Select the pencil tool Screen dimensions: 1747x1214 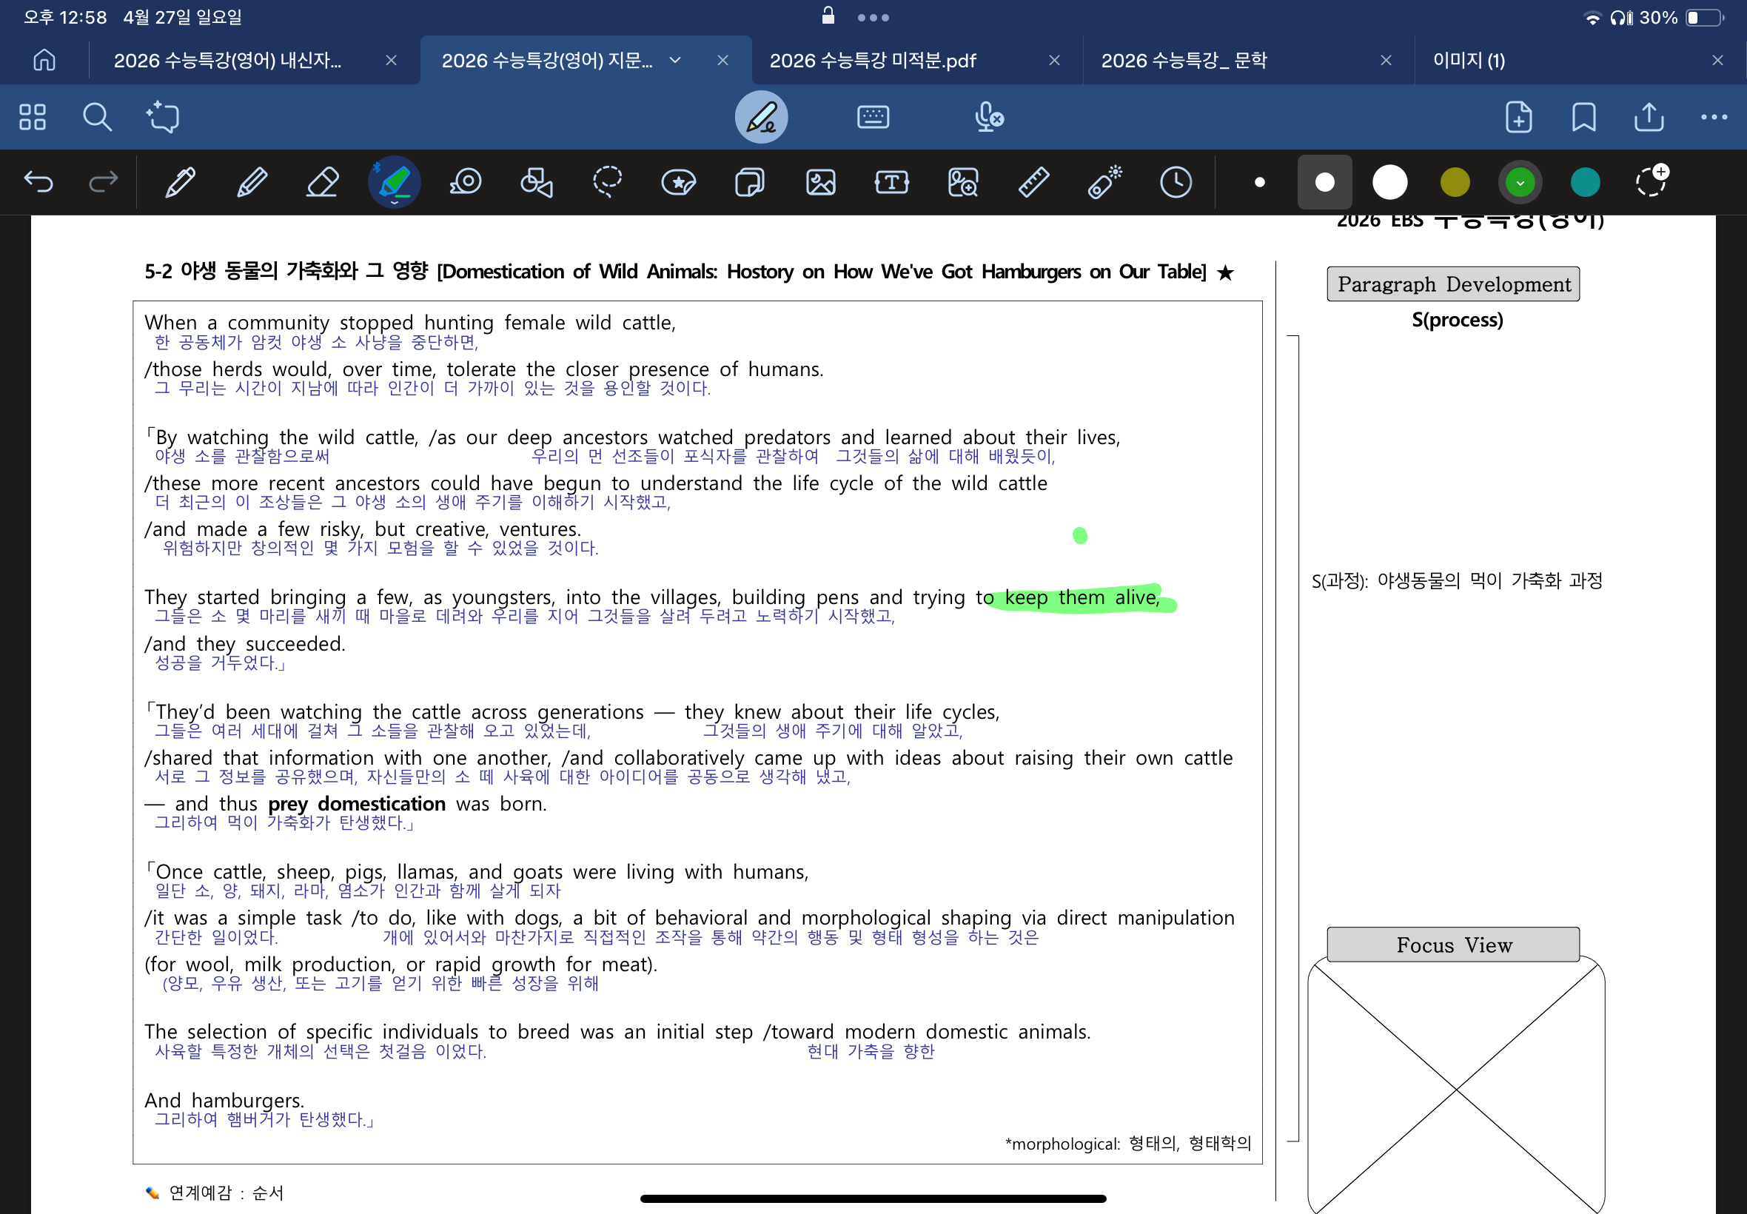pyautogui.click(x=252, y=183)
